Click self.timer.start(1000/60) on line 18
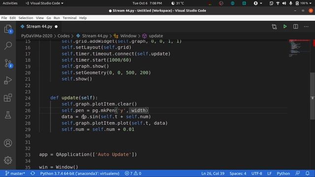Viewport: 315px width, 177px height. [x=96, y=60]
